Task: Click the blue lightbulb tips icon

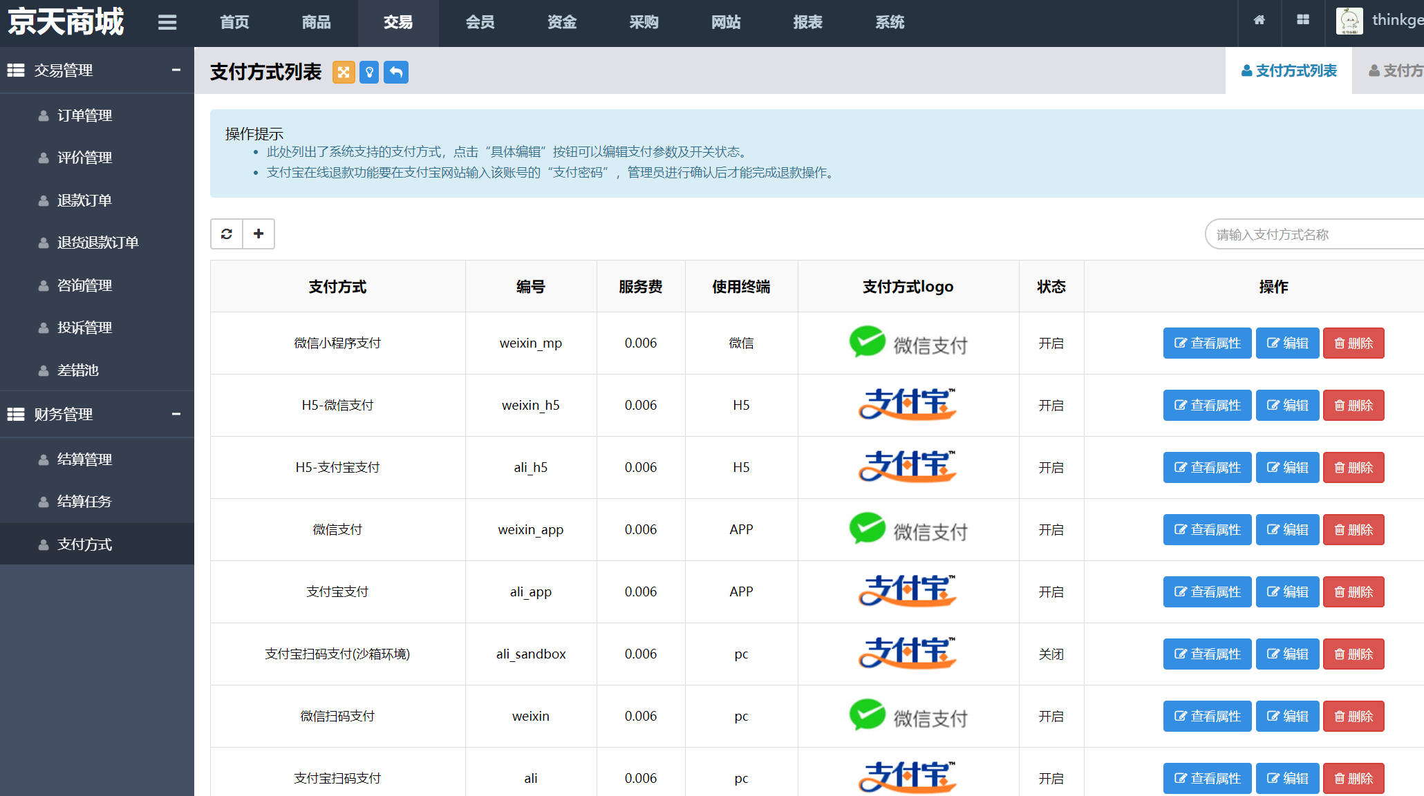Action: coord(370,72)
